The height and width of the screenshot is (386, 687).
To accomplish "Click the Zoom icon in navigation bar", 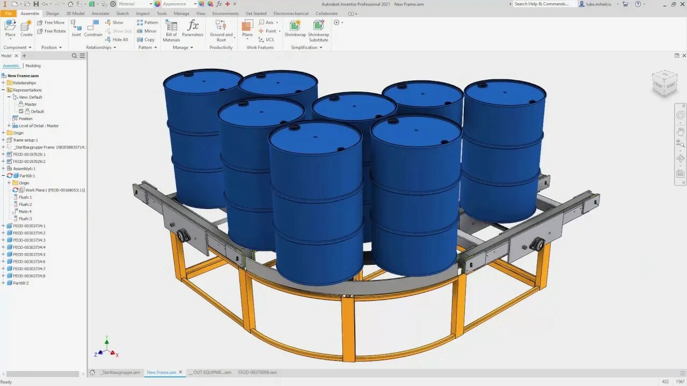I will click(x=681, y=144).
